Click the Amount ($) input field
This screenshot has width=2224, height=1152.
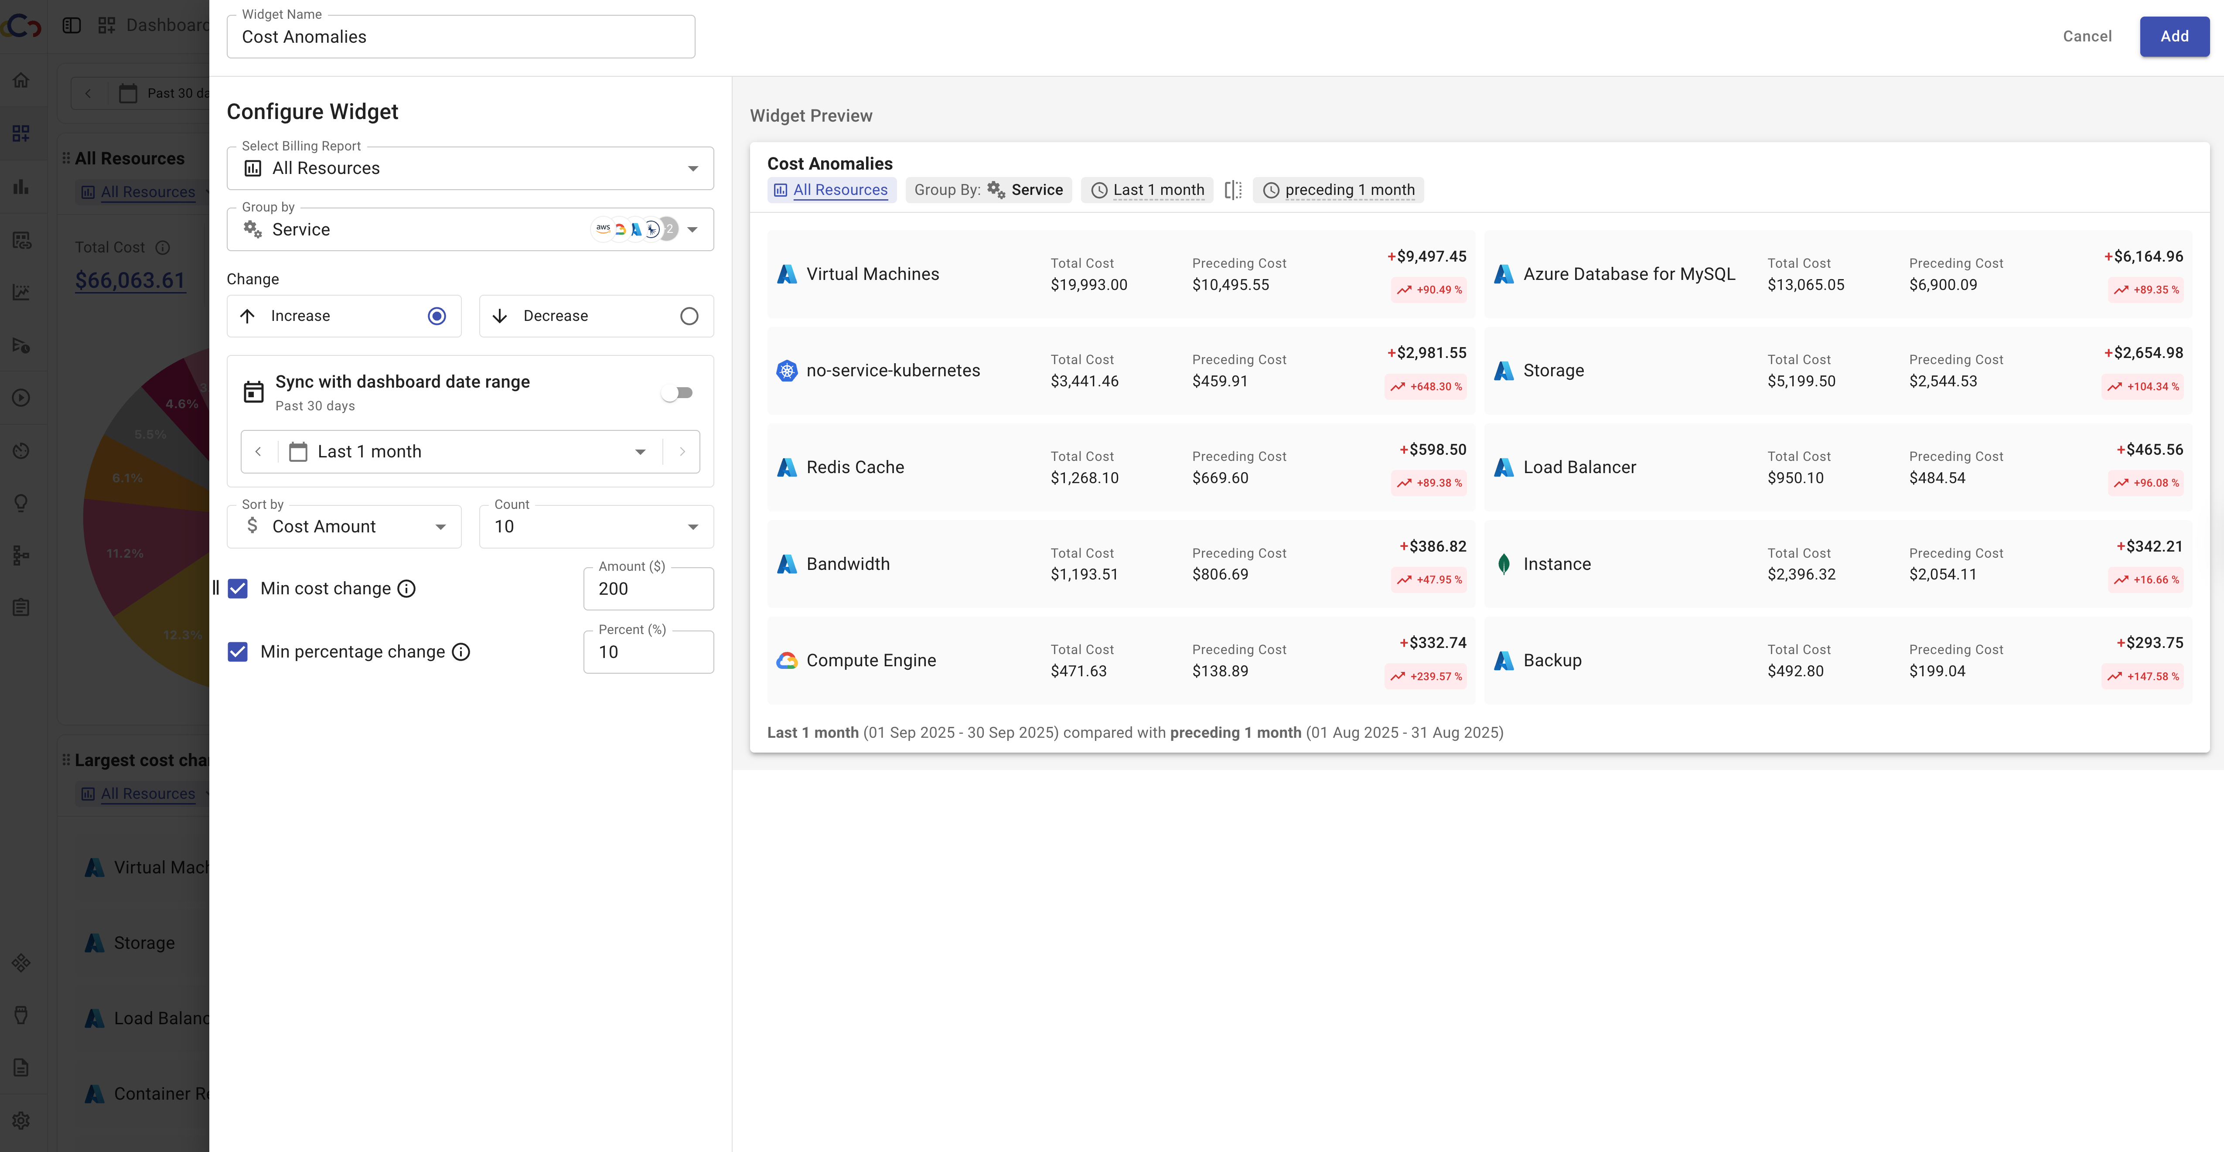(x=648, y=589)
